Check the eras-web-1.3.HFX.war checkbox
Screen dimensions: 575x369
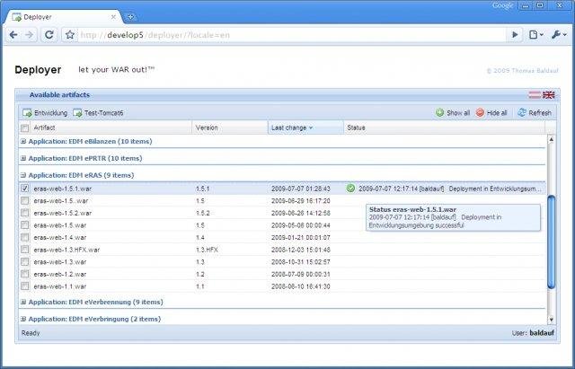coord(24,250)
